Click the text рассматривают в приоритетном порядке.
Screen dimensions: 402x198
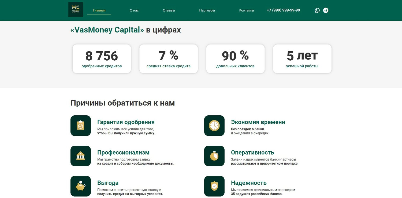tap(265, 163)
